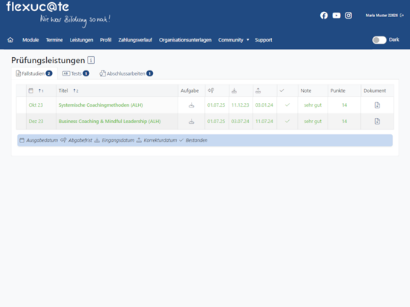Go to Termine in navigation
This screenshot has width=410, height=307.
pos(54,40)
